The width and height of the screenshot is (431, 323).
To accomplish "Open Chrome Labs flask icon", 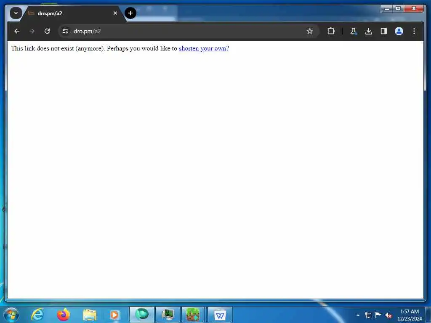I will click(x=354, y=31).
